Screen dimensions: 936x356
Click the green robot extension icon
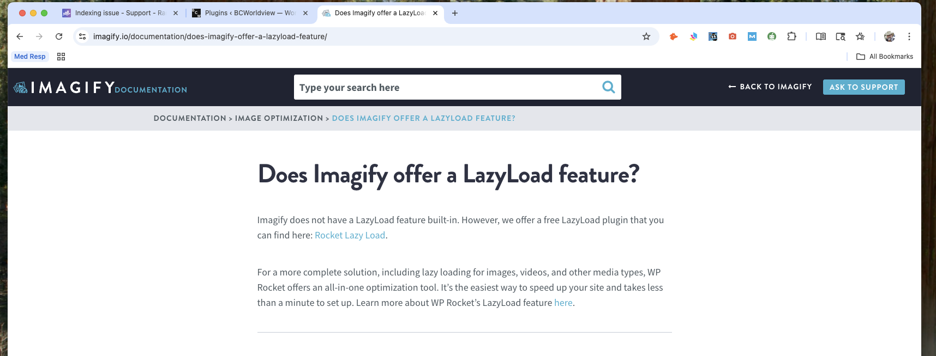pyautogui.click(x=772, y=36)
